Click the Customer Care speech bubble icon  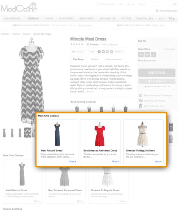(99, 4)
